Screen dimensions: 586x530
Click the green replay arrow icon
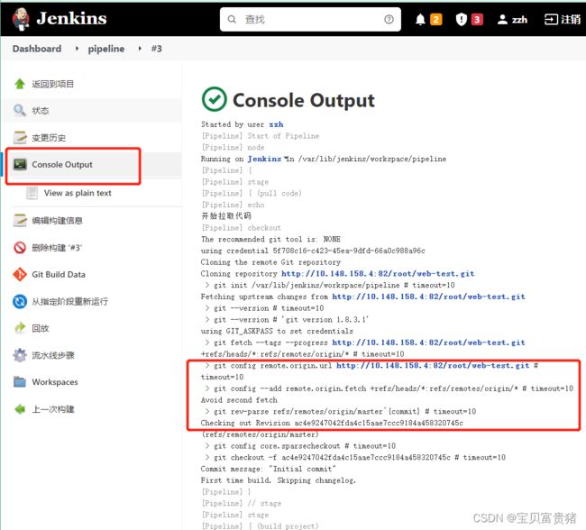(20, 328)
